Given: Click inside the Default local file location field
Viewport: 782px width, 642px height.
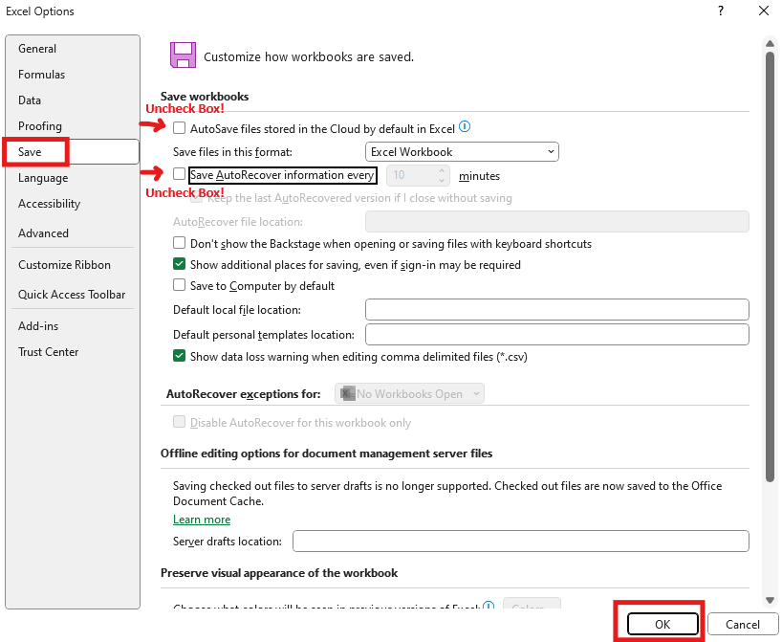Looking at the screenshot, I should coord(555,309).
